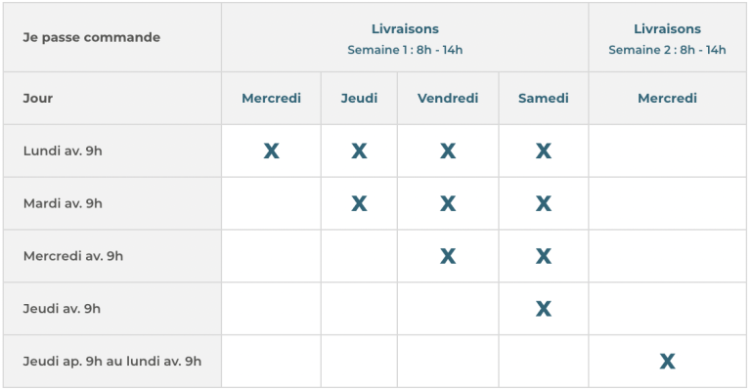Click the X for Mardi order, Jeudi delivery
The image size is (751, 390).
click(359, 204)
